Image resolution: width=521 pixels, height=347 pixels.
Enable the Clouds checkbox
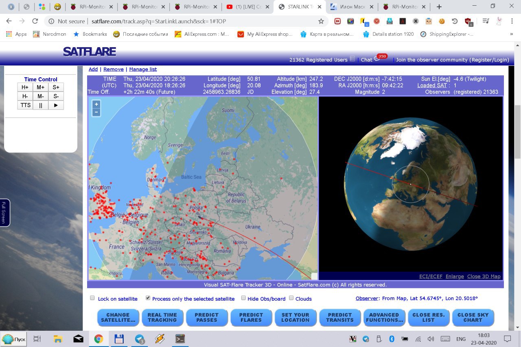(291, 298)
